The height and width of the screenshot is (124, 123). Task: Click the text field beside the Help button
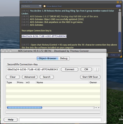60,120
